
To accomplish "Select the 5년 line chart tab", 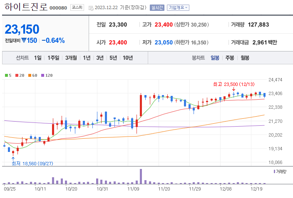I will coord(113,58).
